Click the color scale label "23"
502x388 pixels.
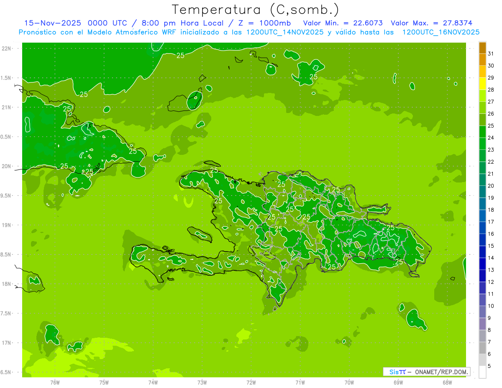pos(491,150)
